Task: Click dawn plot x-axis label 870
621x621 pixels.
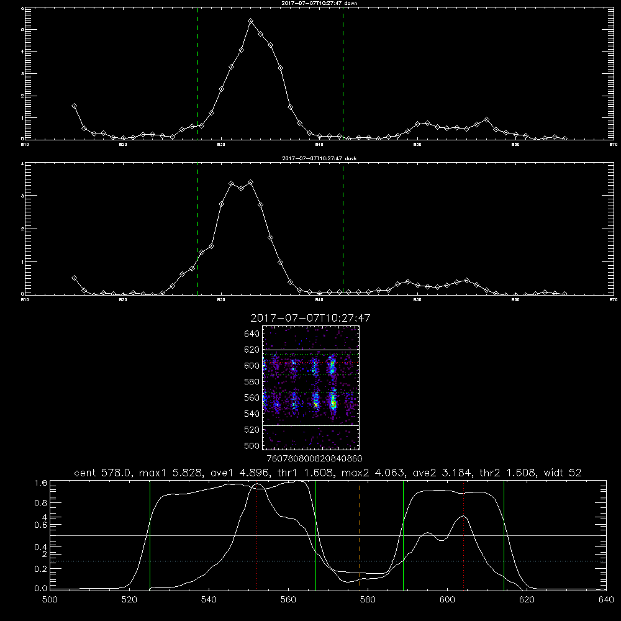Action: tap(614, 145)
